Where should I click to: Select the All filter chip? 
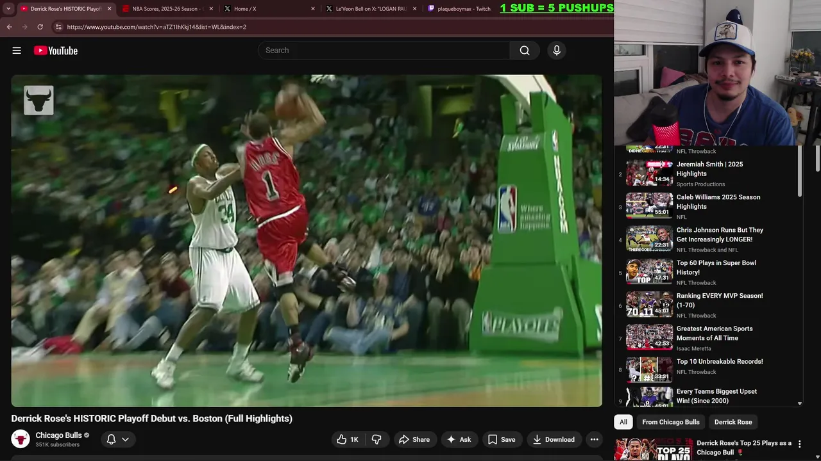tap(623, 422)
